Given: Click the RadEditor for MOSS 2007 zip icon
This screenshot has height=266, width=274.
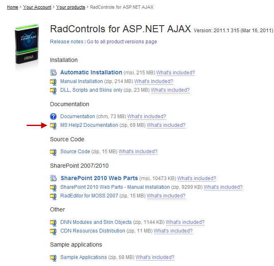Looking at the screenshot, I should [x=53, y=196].
